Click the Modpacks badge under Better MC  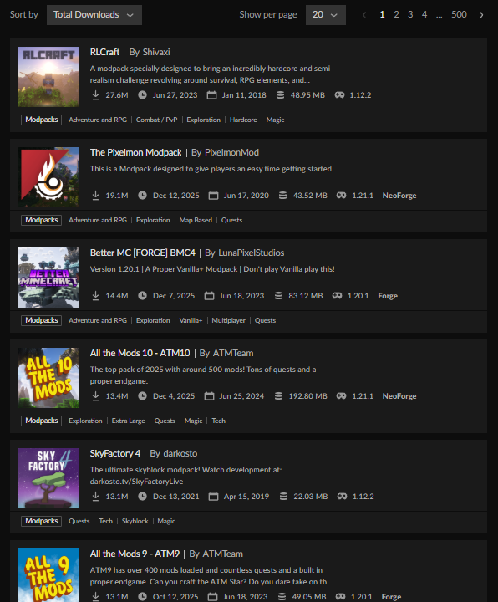pyautogui.click(x=42, y=320)
